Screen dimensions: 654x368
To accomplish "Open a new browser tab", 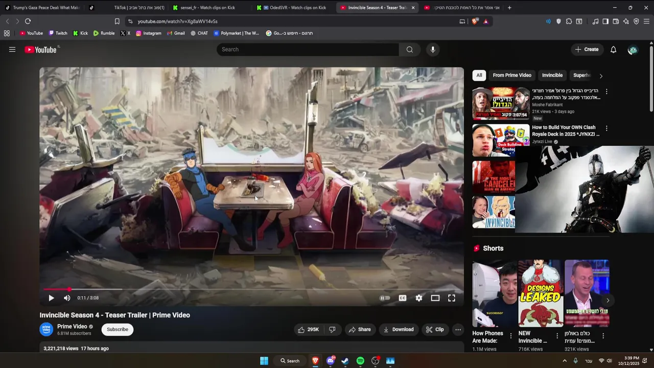I will 509,8.
